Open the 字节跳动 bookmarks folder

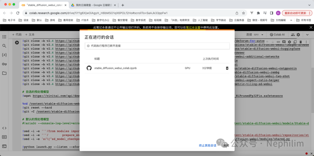point(218,20)
